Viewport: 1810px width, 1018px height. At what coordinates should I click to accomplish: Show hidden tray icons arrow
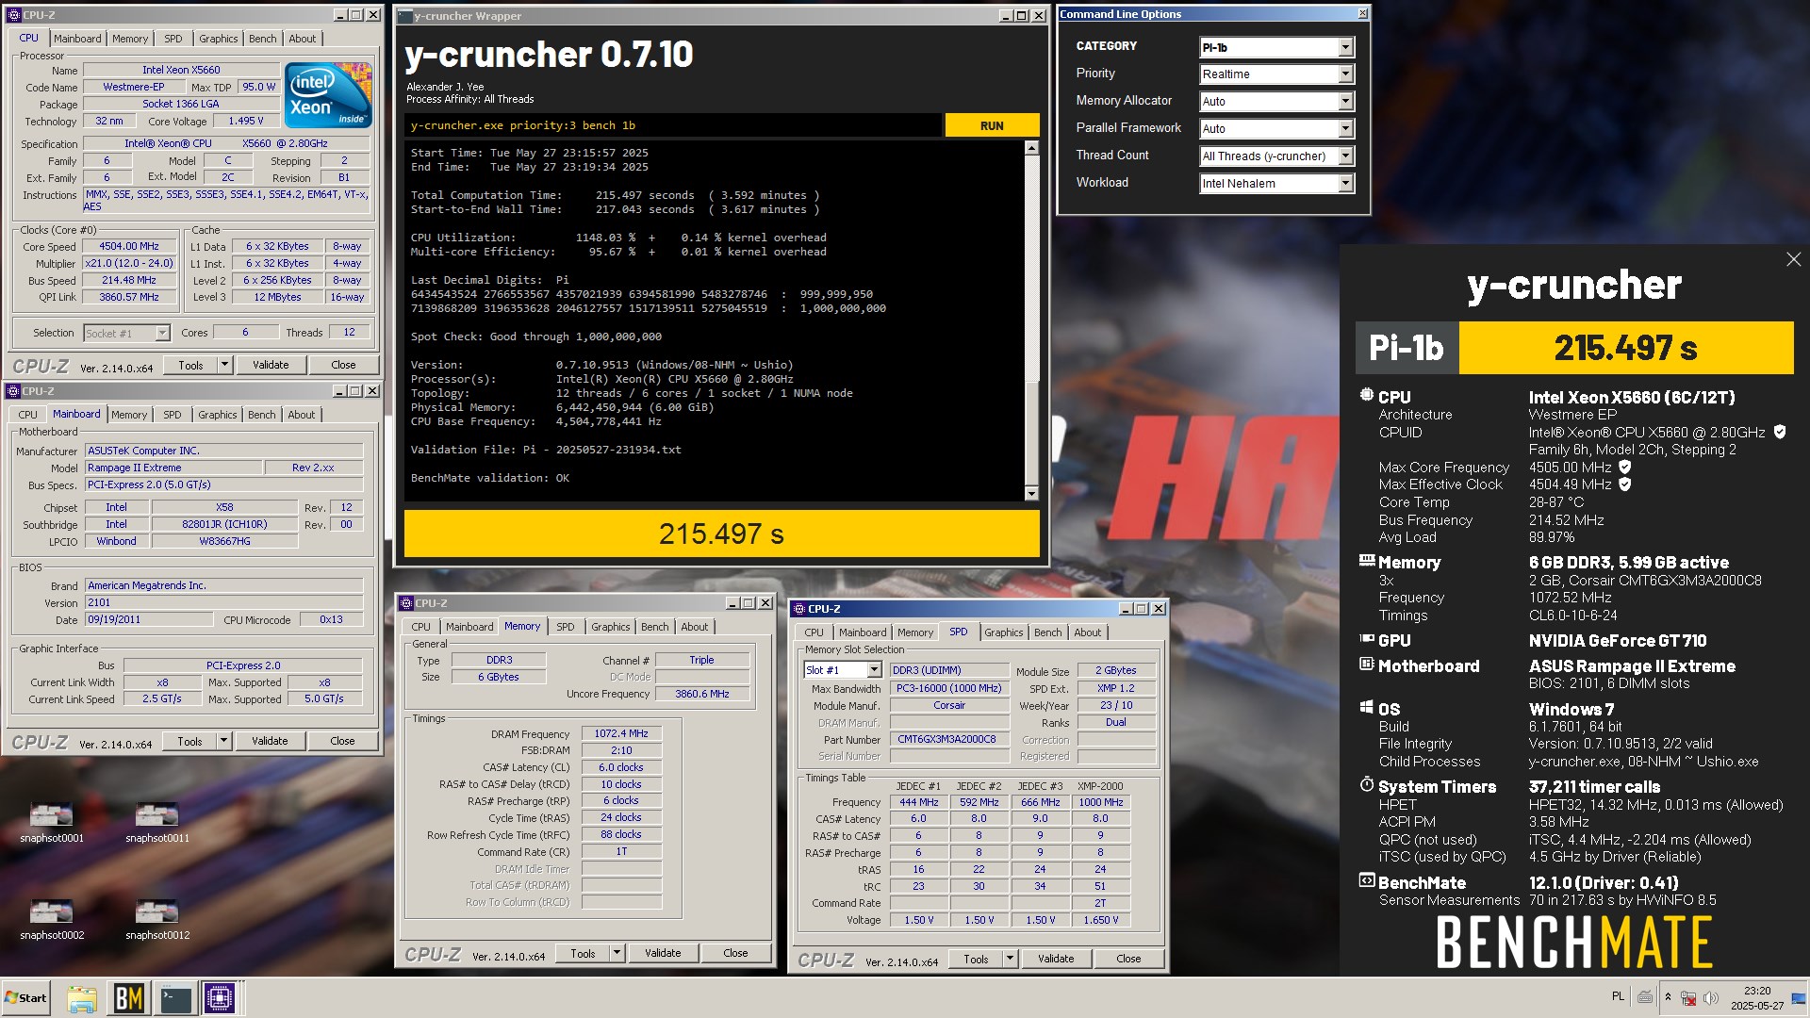[1668, 997]
